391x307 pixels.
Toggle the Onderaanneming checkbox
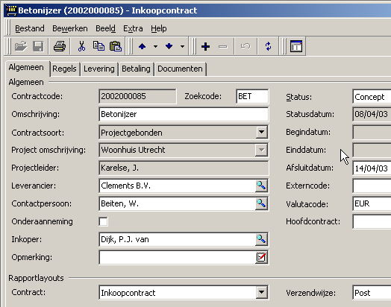[x=103, y=221]
